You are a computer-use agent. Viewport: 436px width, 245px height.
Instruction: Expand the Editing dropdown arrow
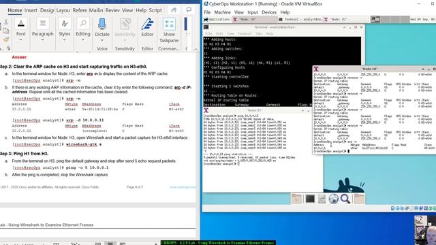click(83, 40)
